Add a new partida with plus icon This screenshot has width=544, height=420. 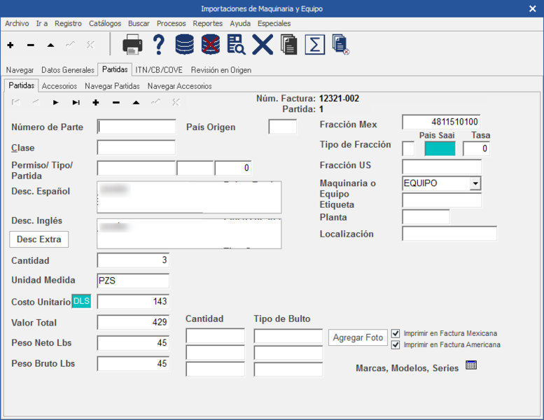coord(96,102)
